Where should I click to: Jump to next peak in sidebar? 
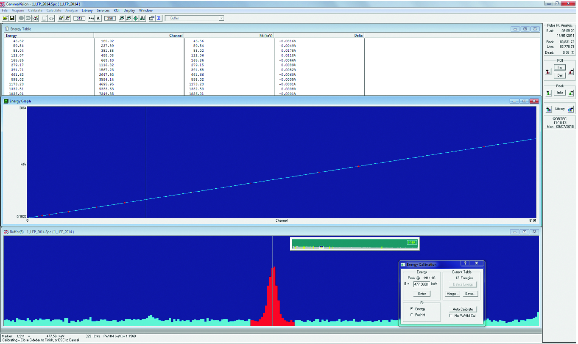click(571, 93)
